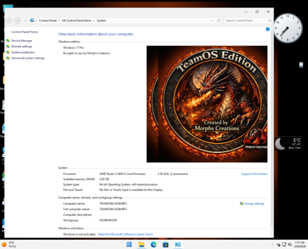Image resolution: width=308 pixels, height=249 pixels.
Task: Open the Windows Start menu
Action: pyautogui.click(x=129, y=245)
